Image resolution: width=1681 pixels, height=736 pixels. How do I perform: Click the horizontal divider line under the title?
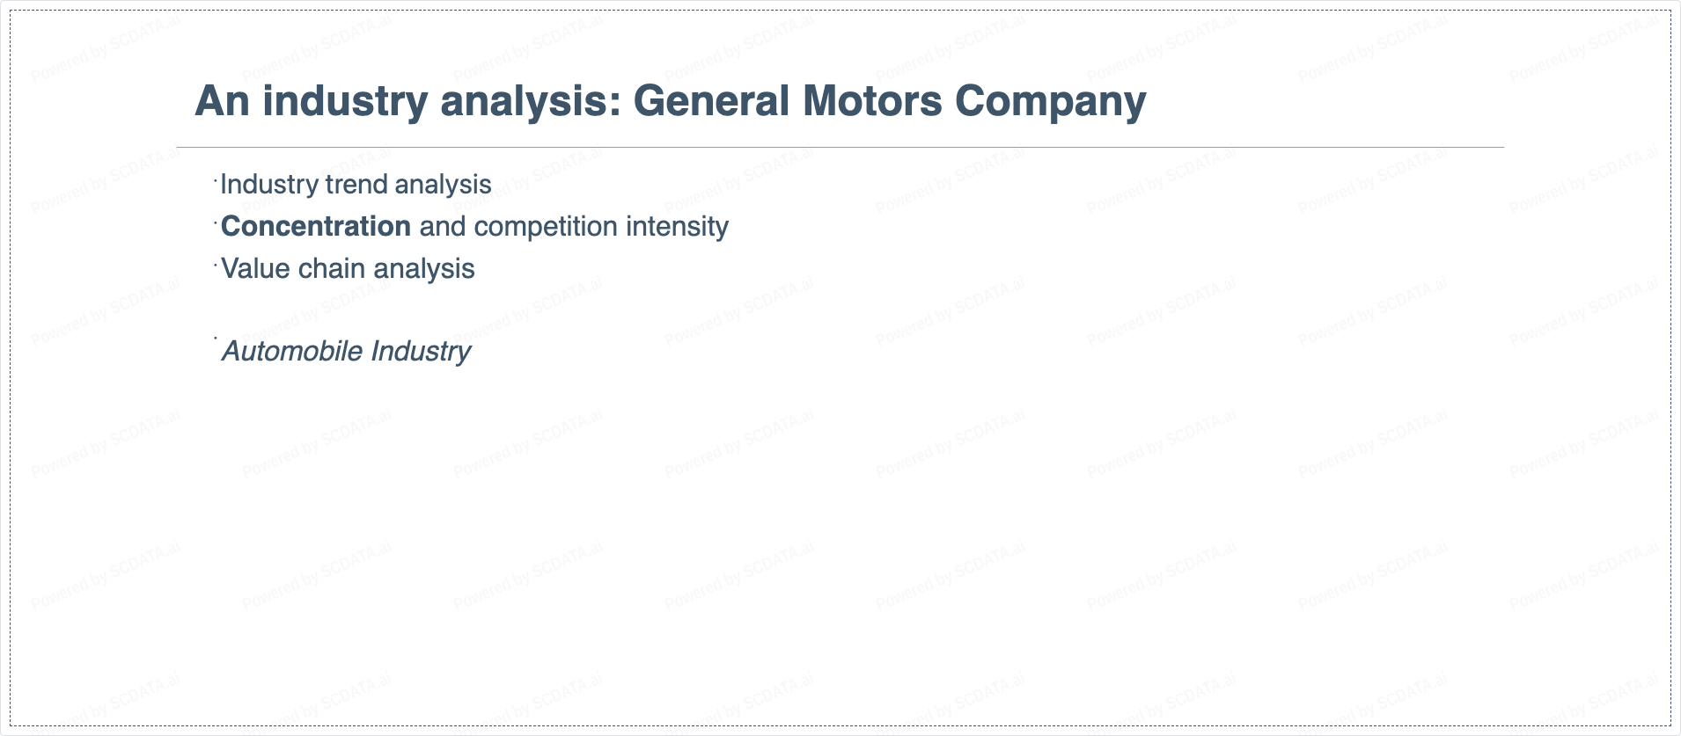coord(840,147)
